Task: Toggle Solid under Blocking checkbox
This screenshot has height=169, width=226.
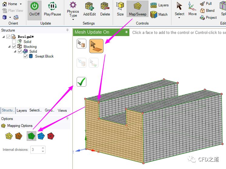Action: (x=20, y=51)
